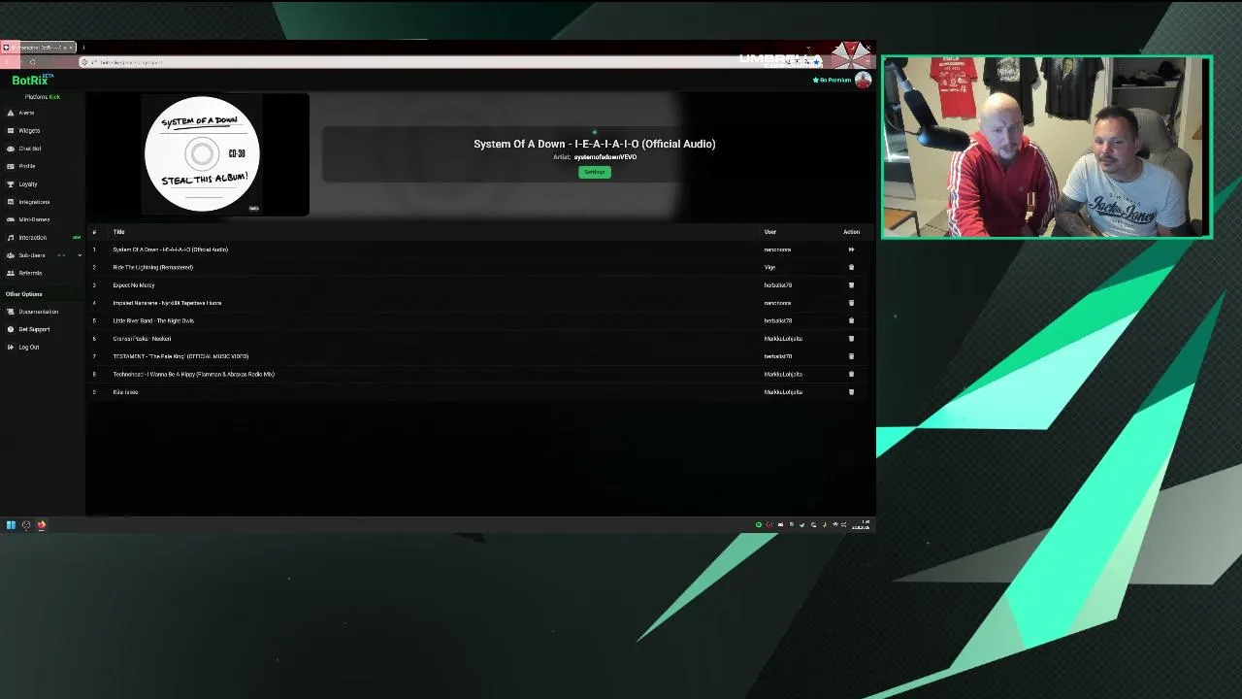Viewport: 1242px width, 699px height.
Task: Delete Ride The Lightning from the queue
Action: pos(851,267)
